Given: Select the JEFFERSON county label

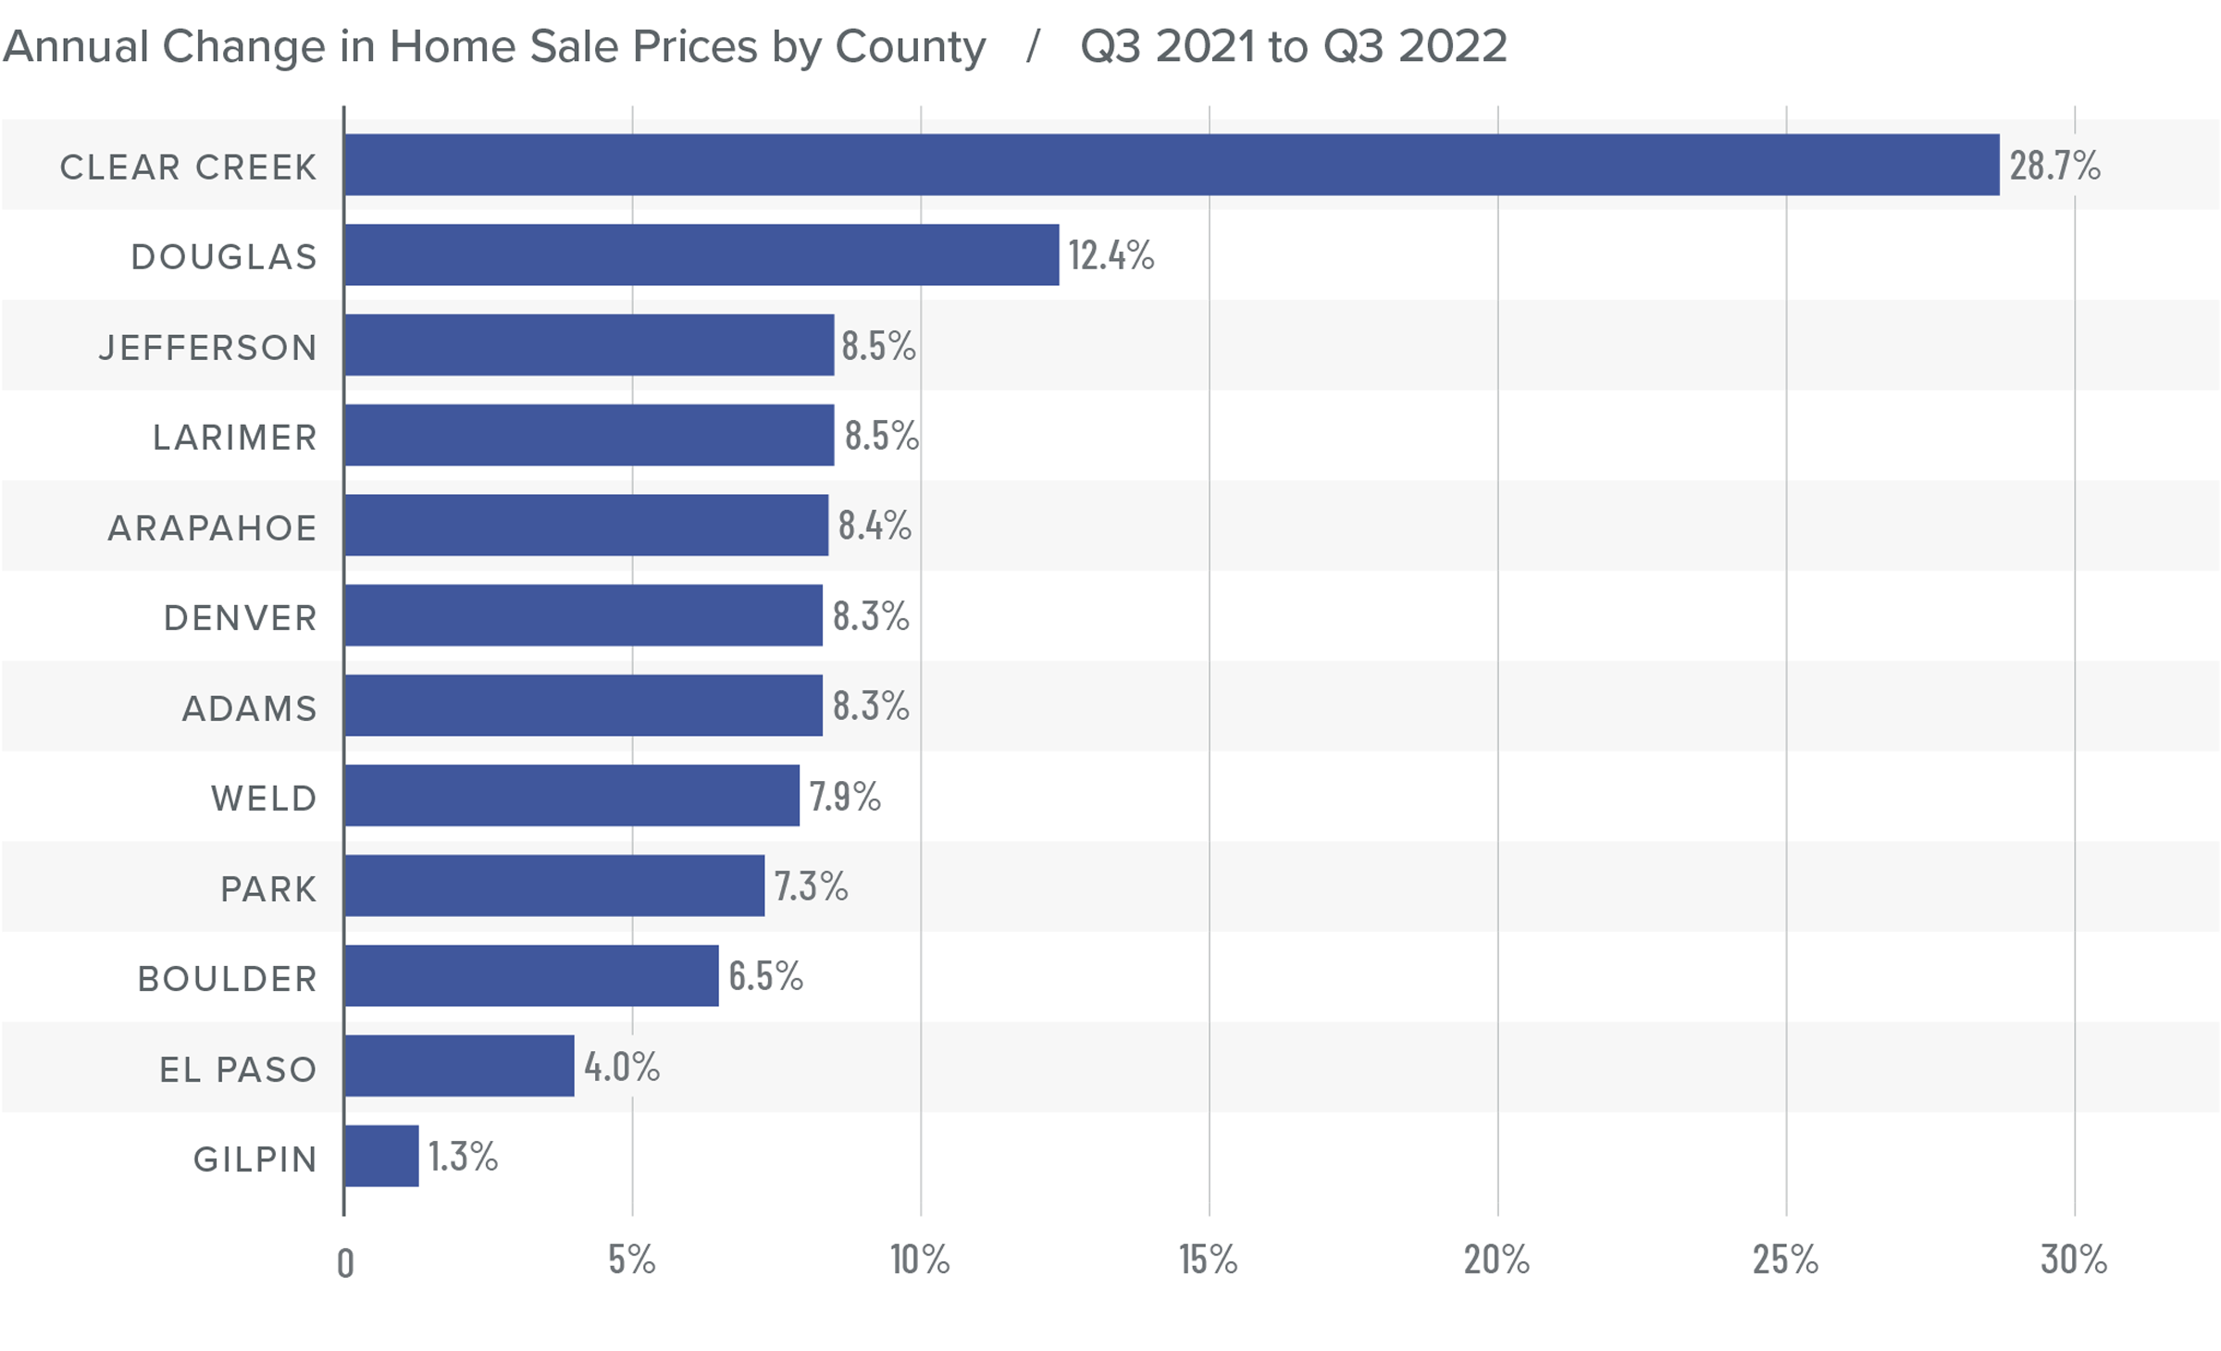Looking at the screenshot, I should pyautogui.click(x=208, y=348).
